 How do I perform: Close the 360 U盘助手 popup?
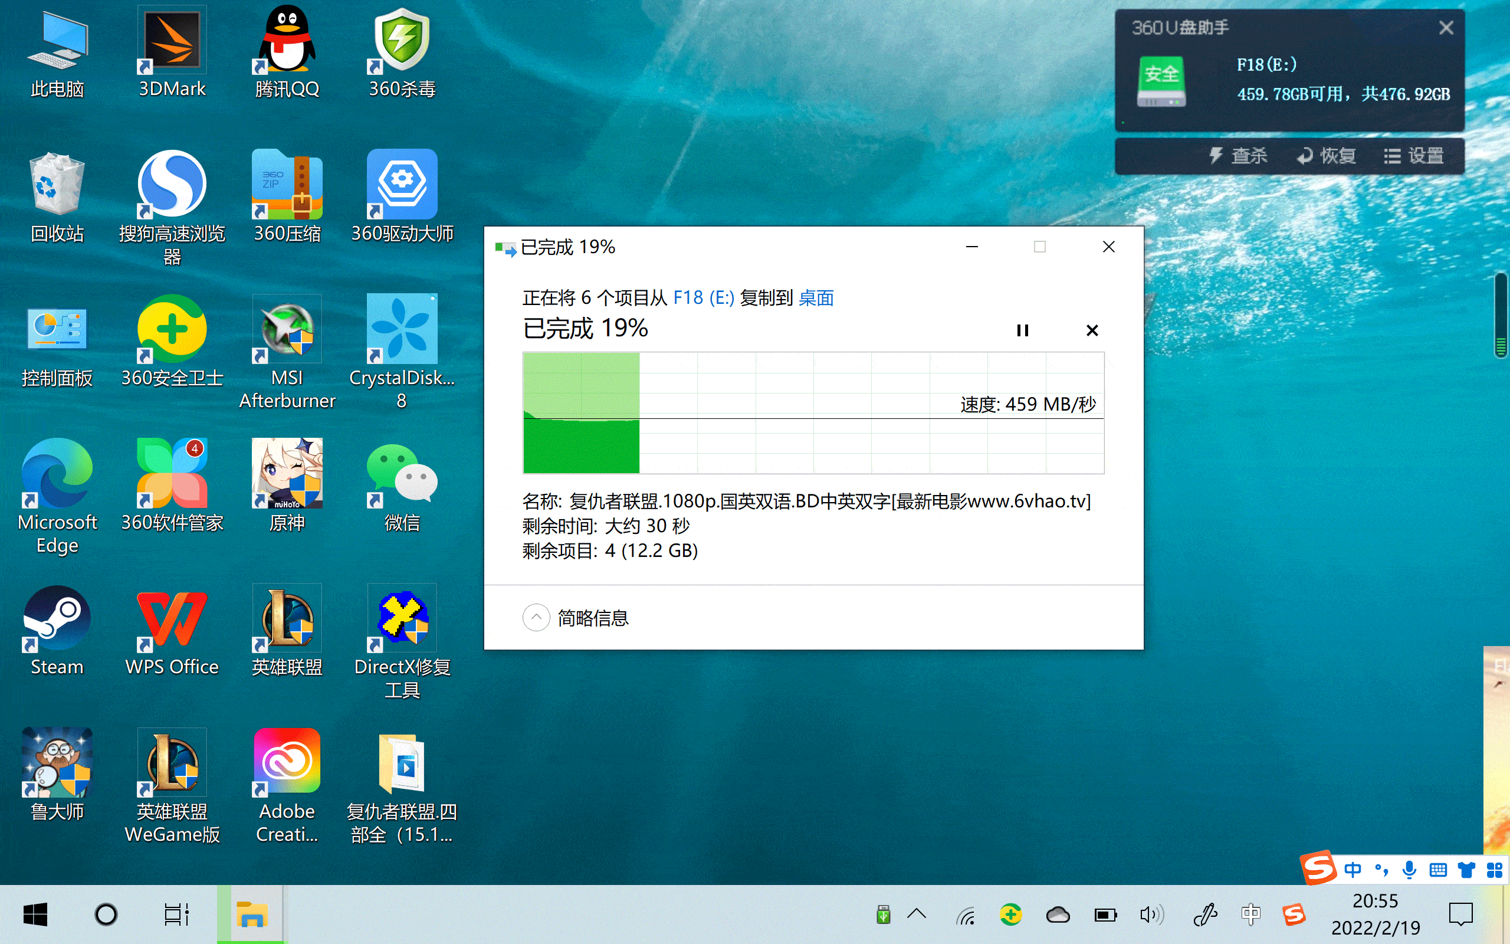point(1446,28)
